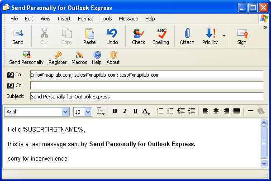Increase paragraph indentation
The image size is (271, 181).
tap(191, 111)
